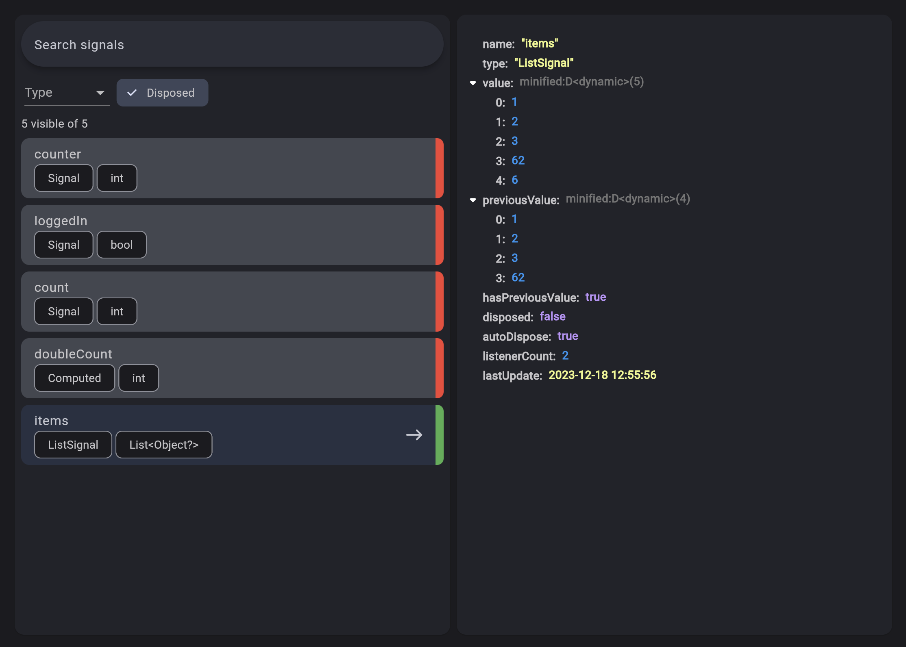Focus the Search signals field
Image resolution: width=906 pixels, height=647 pixels.
[232, 44]
